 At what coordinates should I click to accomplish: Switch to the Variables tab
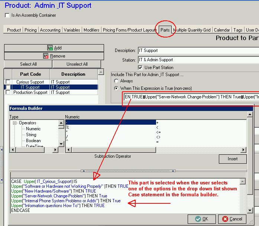[x=72, y=30]
